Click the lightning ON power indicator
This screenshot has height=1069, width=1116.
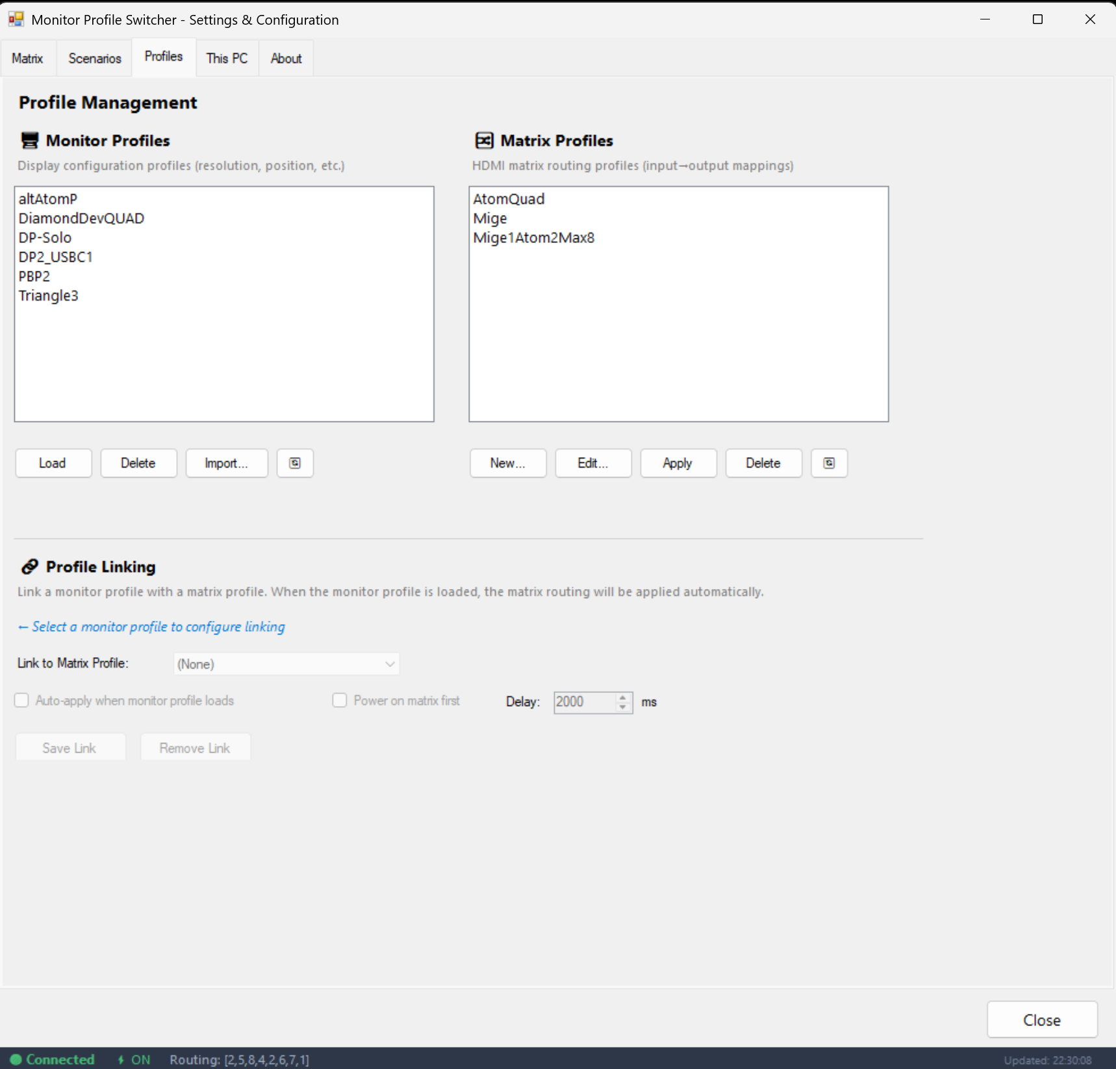tap(121, 1059)
